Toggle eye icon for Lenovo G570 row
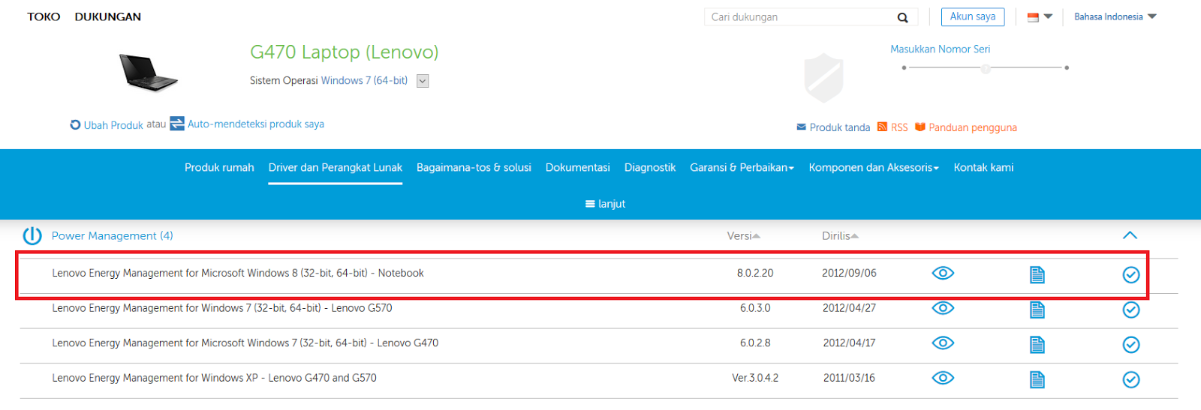 pos(943,308)
